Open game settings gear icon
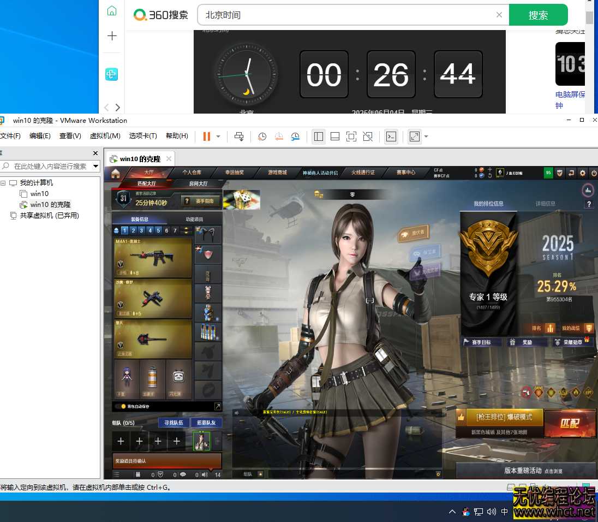 pos(583,173)
